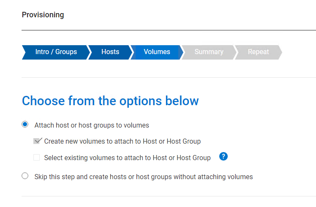Select the active Volumes wizard step

pyautogui.click(x=157, y=52)
